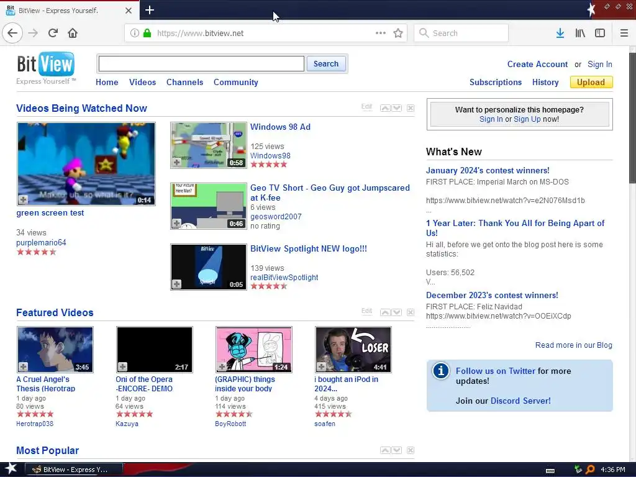636x477 pixels.
Task: Open Discord Server link
Action: pos(520,401)
